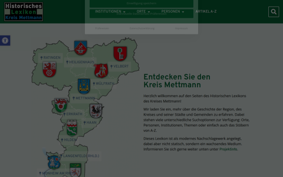Click the Historisches Lexikon Kreis Mettmann logo
Viewport: 283px width, 177px height.
click(x=24, y=12)
